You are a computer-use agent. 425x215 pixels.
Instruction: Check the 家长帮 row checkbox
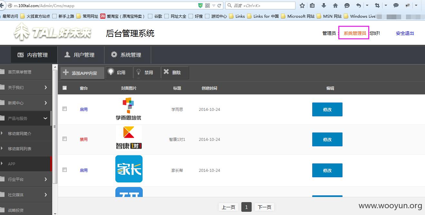[64, 170]
